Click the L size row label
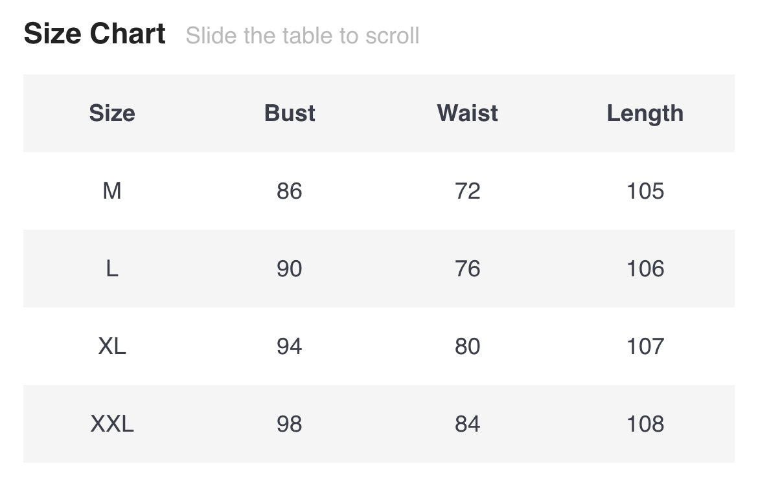This screenshot has width=758, height=486. [x=112, y=269]
